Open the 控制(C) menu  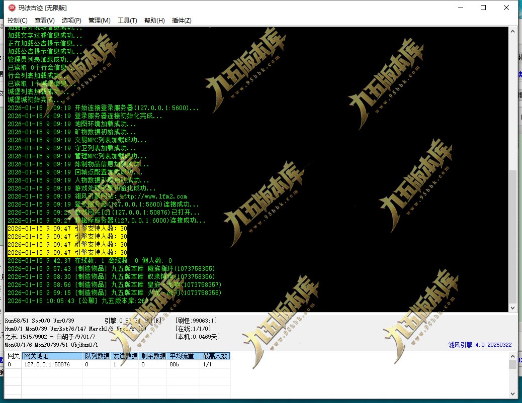(17, 20)
